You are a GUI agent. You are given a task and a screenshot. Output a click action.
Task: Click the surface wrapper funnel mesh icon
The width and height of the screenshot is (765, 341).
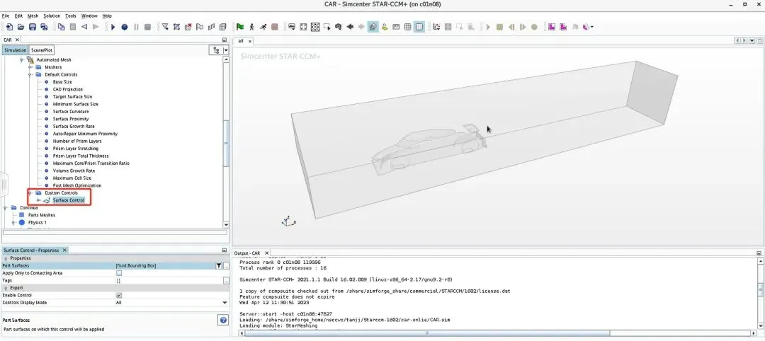tap(165, 28)
